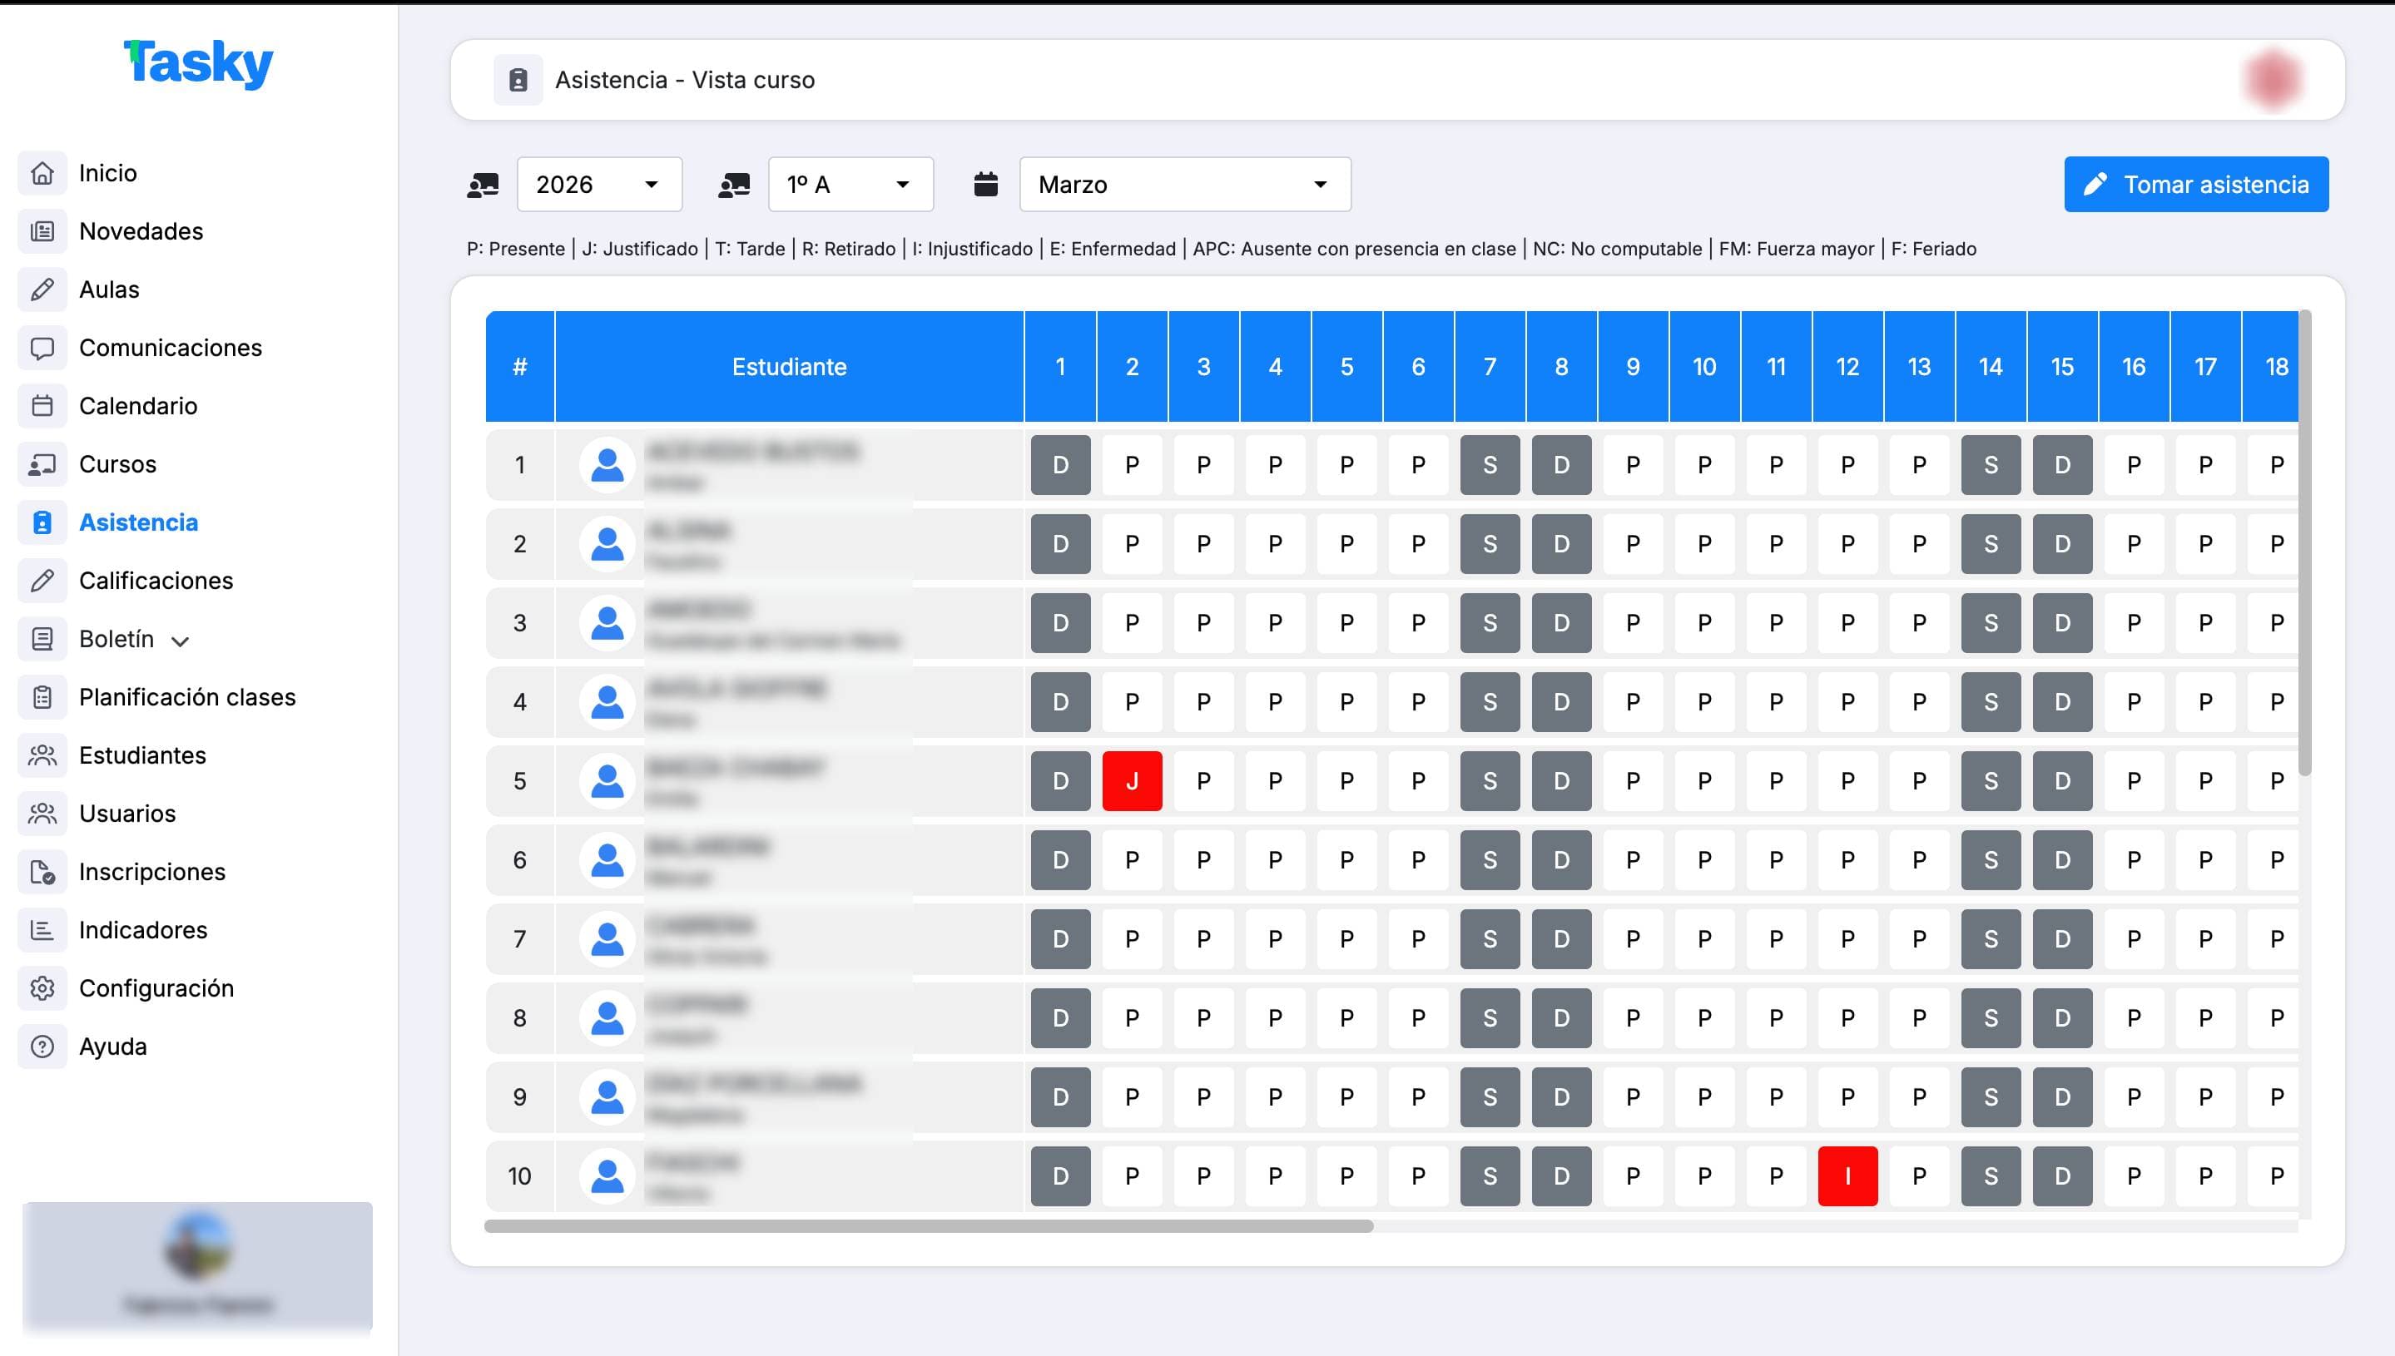
Task: Open the 2026 year dropdown
Action: click(599, 185)
